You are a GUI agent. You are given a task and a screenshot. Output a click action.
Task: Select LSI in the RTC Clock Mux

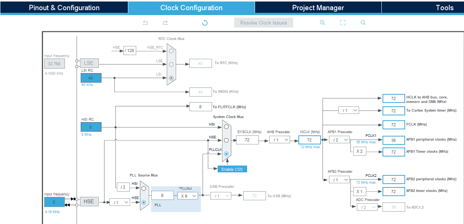[171, 78]
